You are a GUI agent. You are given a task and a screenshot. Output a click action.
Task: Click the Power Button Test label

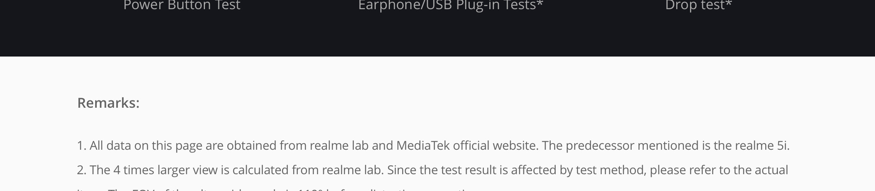[x=182, y=5]
